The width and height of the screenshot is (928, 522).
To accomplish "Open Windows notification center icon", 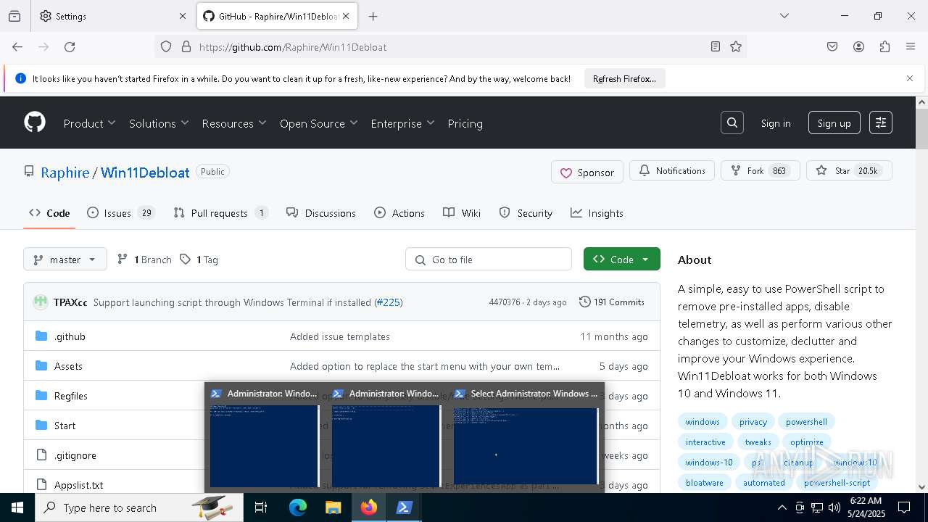I will [x=904, y=507].
